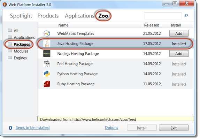Open the Options link
The height and width of the screenshot is (140, 200).
click(x=111, y=127)
